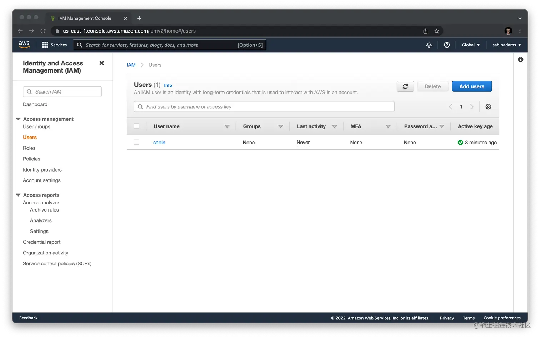Select the checkbox next to user sabin
The width and height of the screenshot is (540, 338).
pos(136,142)
